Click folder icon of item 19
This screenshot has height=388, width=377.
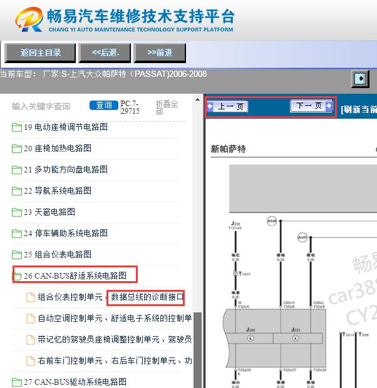17,127
